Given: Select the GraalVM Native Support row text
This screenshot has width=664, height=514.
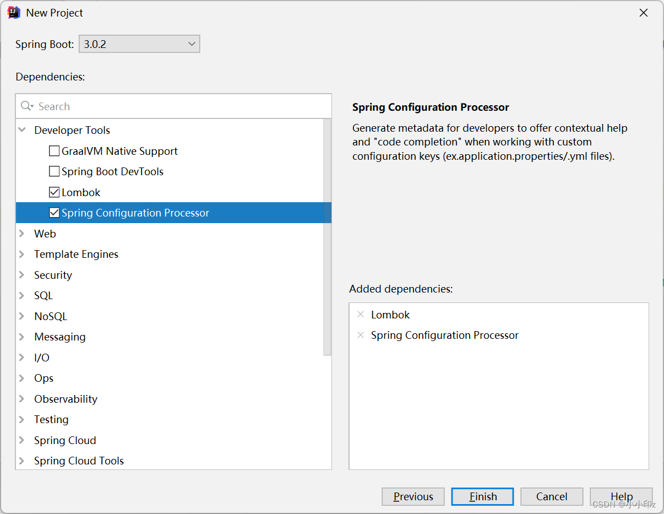Looking at the screenshot, I should click(119, 151).
